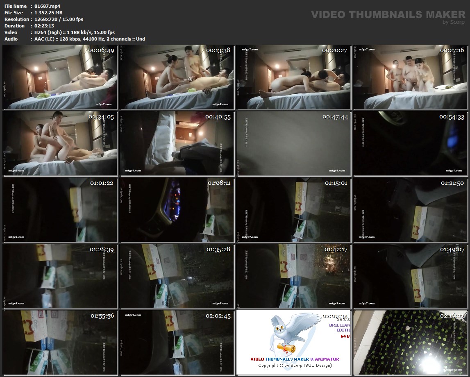Click the file size '1 352.25 MB'
Viewport: 470px width, 377px height.
48,13
